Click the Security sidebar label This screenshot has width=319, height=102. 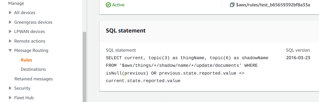point(22,88)
